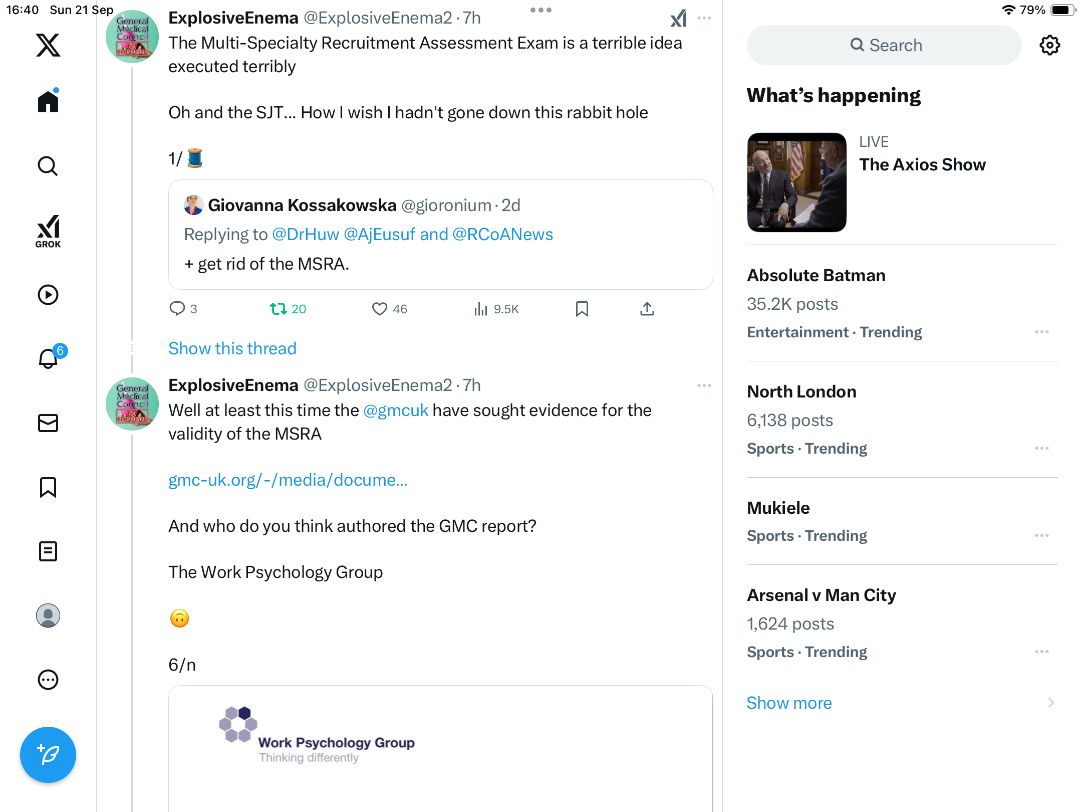The image size is (1082, 812).
Task: Open the search settings gear
Action: pyautogui.click(x=1049, y=45)
